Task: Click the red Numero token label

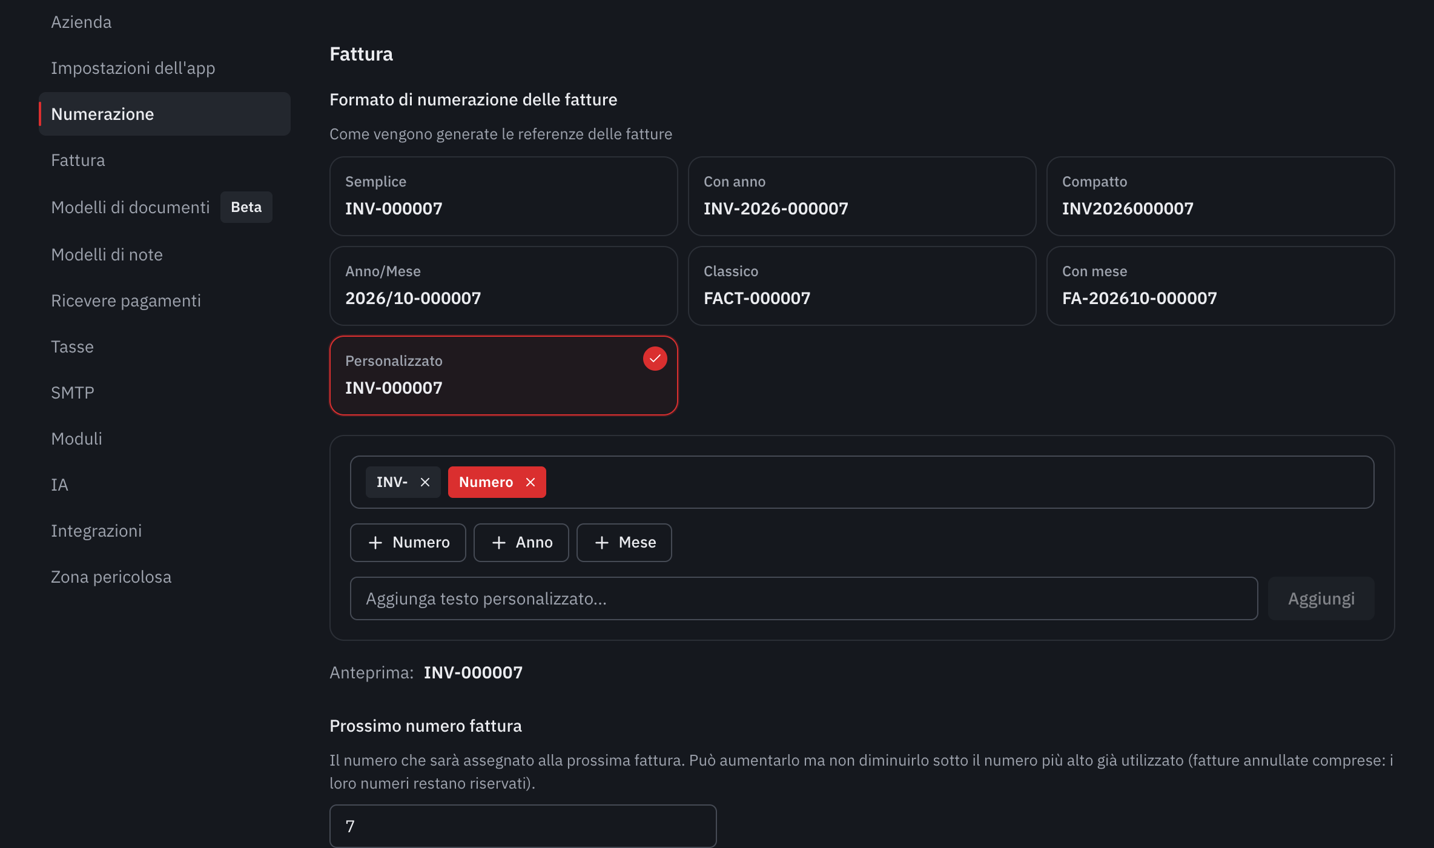Action: point(486,482)
